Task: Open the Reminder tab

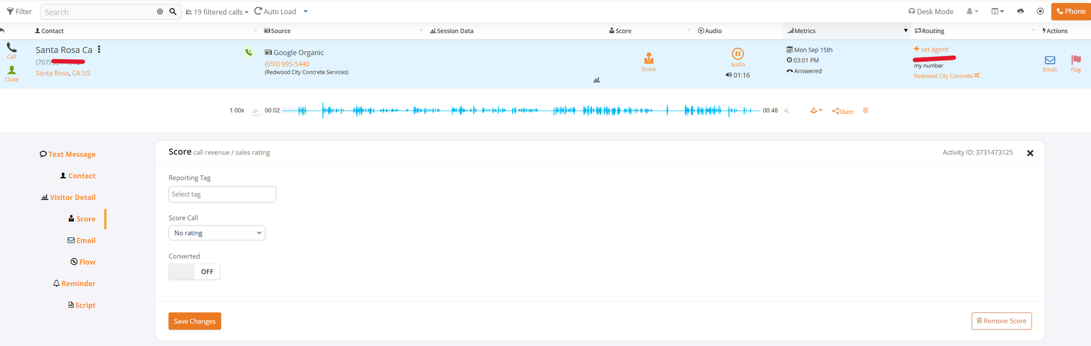Action: 74,284
